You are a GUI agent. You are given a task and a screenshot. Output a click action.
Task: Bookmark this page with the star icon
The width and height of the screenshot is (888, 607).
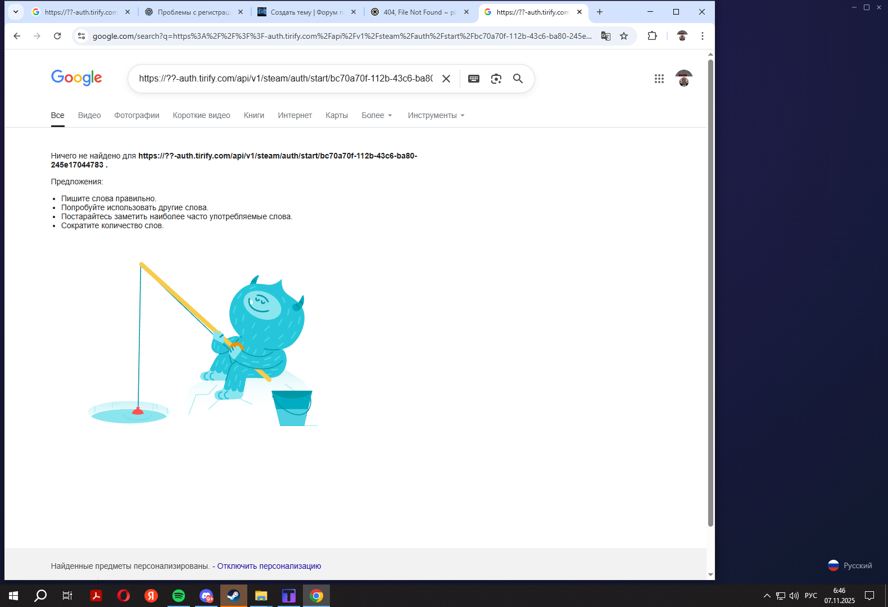(x=624, y=36)
